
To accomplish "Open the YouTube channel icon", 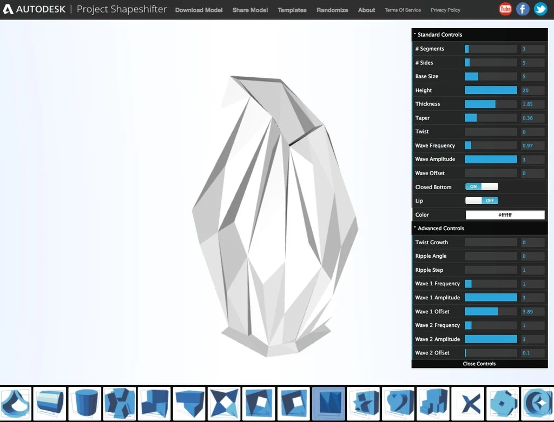I will (x=505, y=9).
